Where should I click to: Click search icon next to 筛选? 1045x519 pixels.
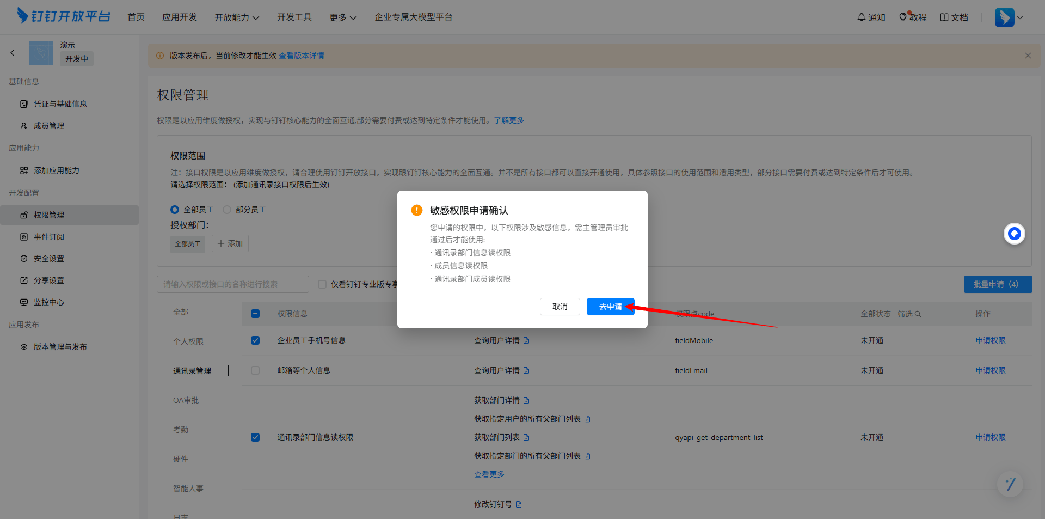pos(918,314)
